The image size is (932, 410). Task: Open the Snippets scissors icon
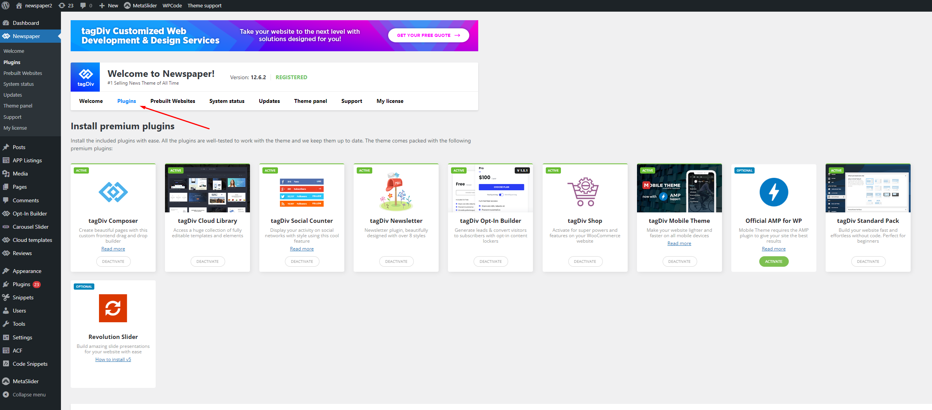(x=6, y=297)
